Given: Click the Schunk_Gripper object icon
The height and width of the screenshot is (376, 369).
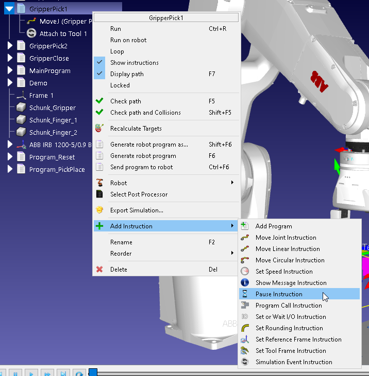Looking at the screenshot, I should click(21, 108).
